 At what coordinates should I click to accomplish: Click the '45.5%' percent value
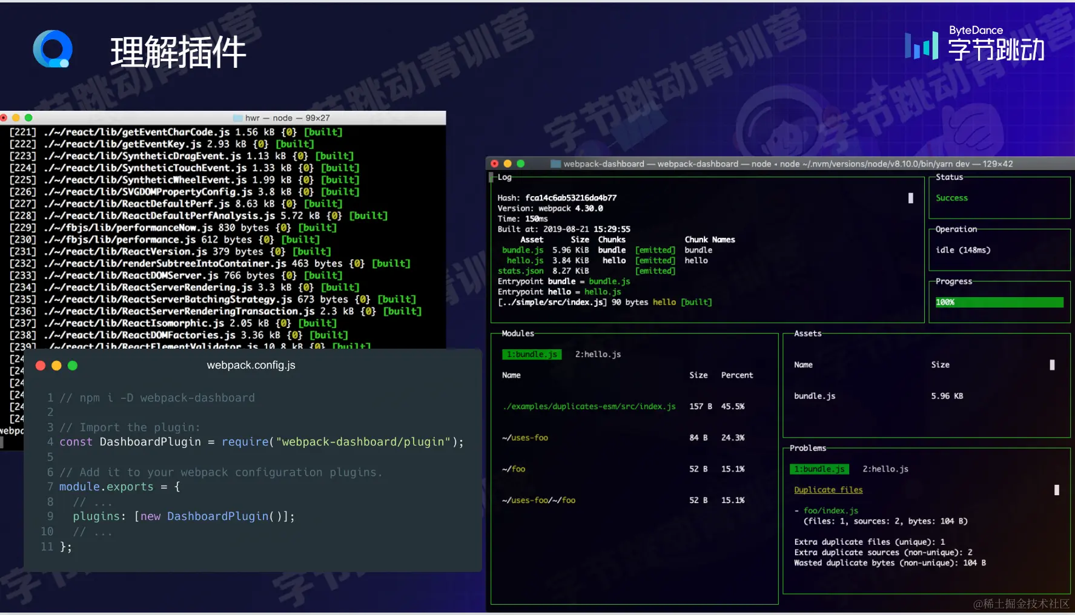click(733, 406)
